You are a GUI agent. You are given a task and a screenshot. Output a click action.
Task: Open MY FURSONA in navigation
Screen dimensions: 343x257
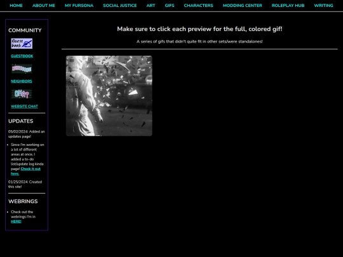[79, 6]
